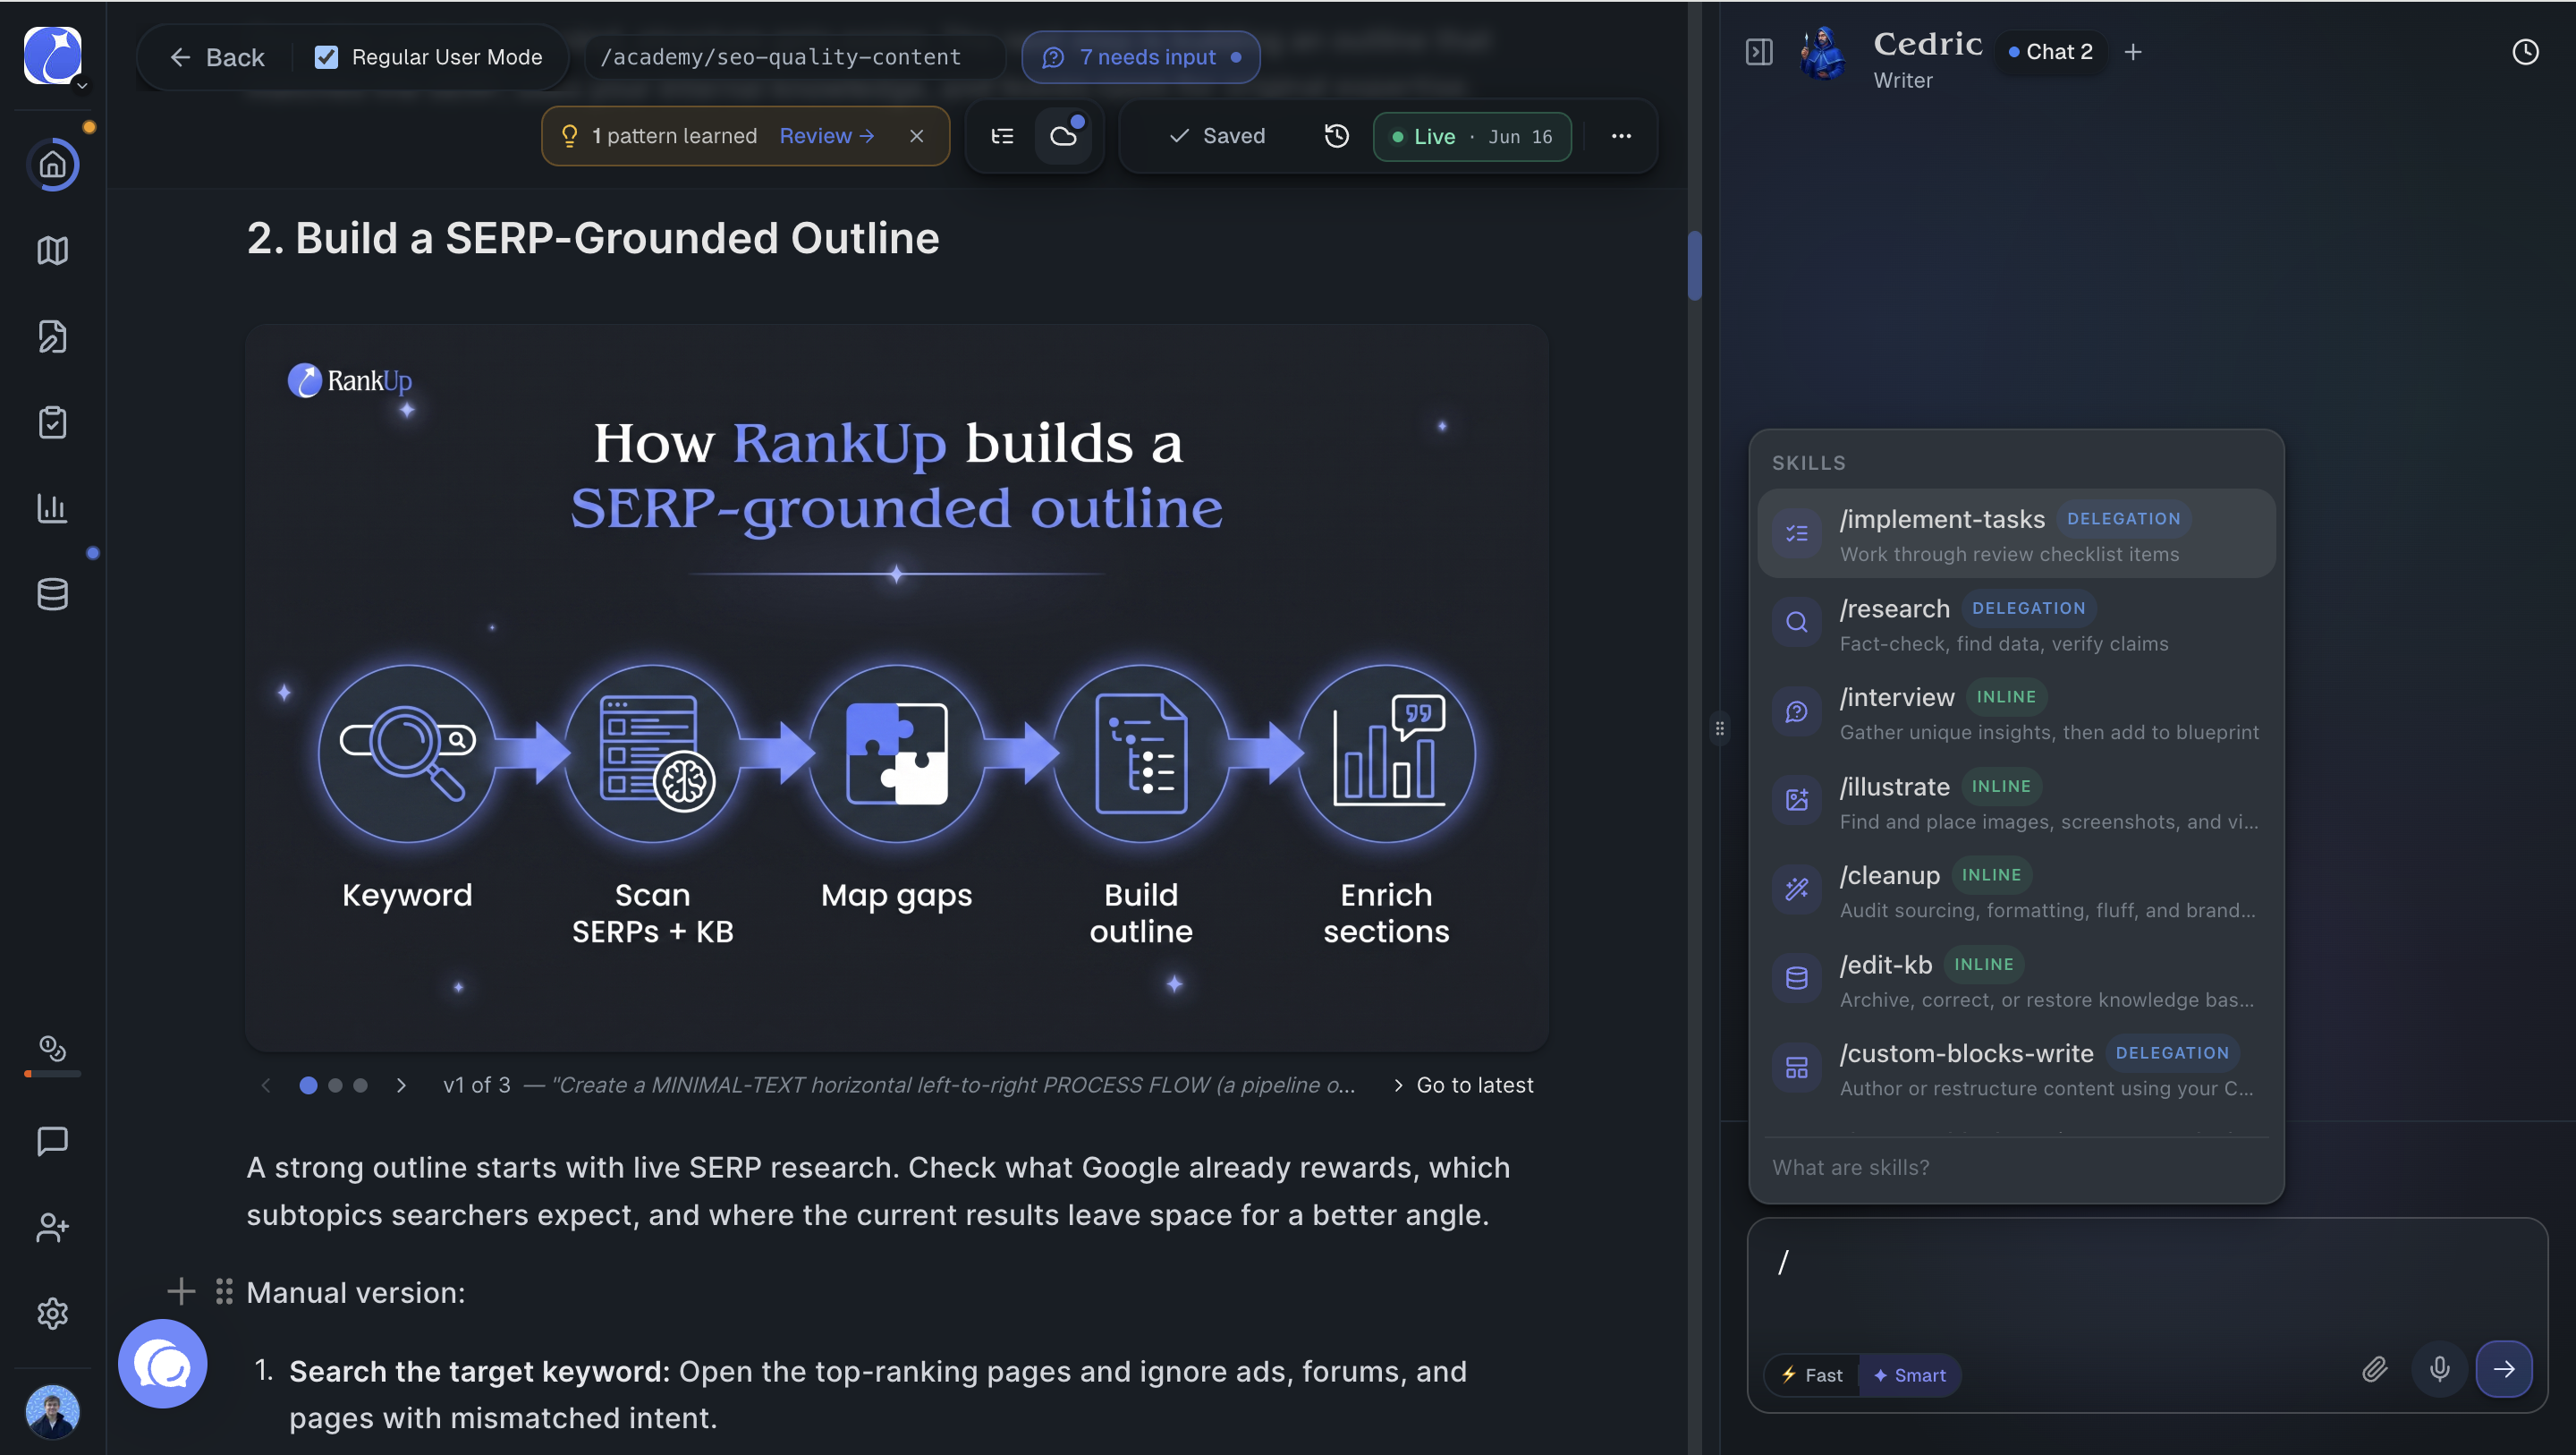Click the RankUp logo at top left
The width and height of the screenshot is (2576, 1455).
point(52,54)
